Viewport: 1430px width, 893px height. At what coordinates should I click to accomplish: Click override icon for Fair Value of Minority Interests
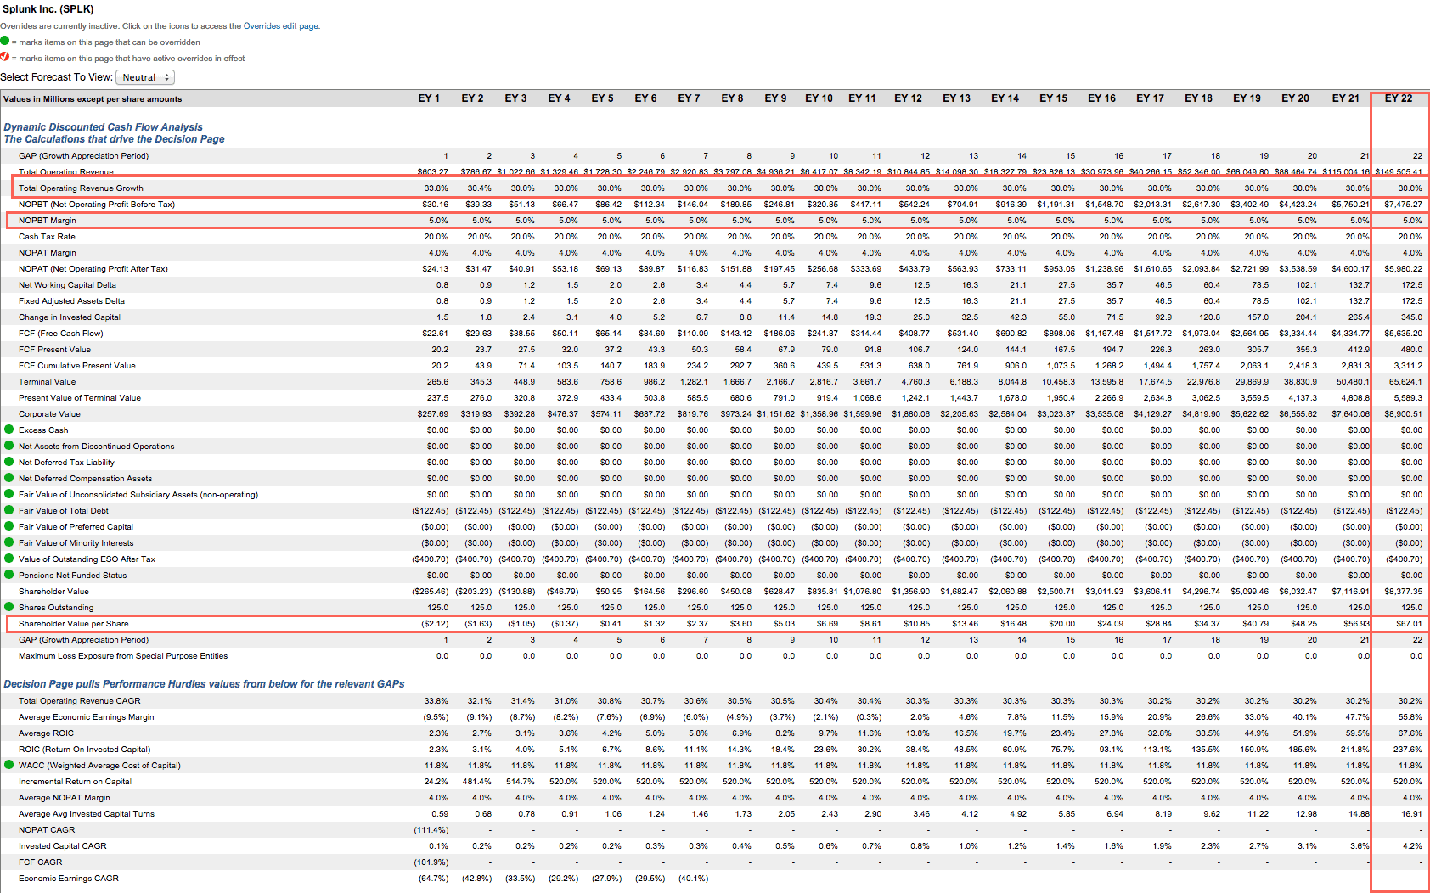point(8,542)
